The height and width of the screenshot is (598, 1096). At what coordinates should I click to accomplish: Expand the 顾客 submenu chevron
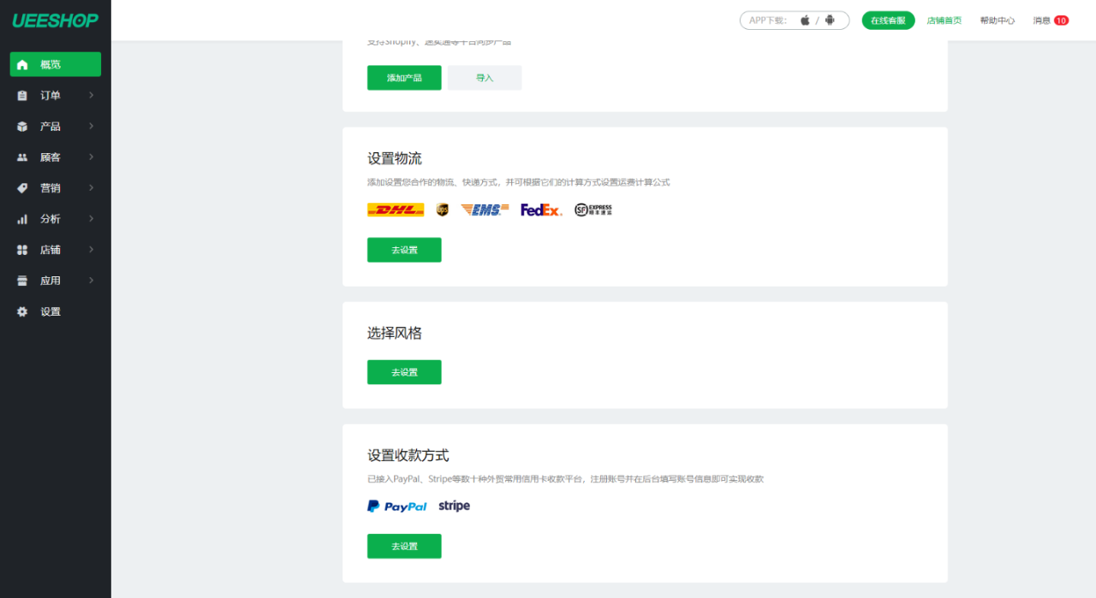(x=91, y=157)
